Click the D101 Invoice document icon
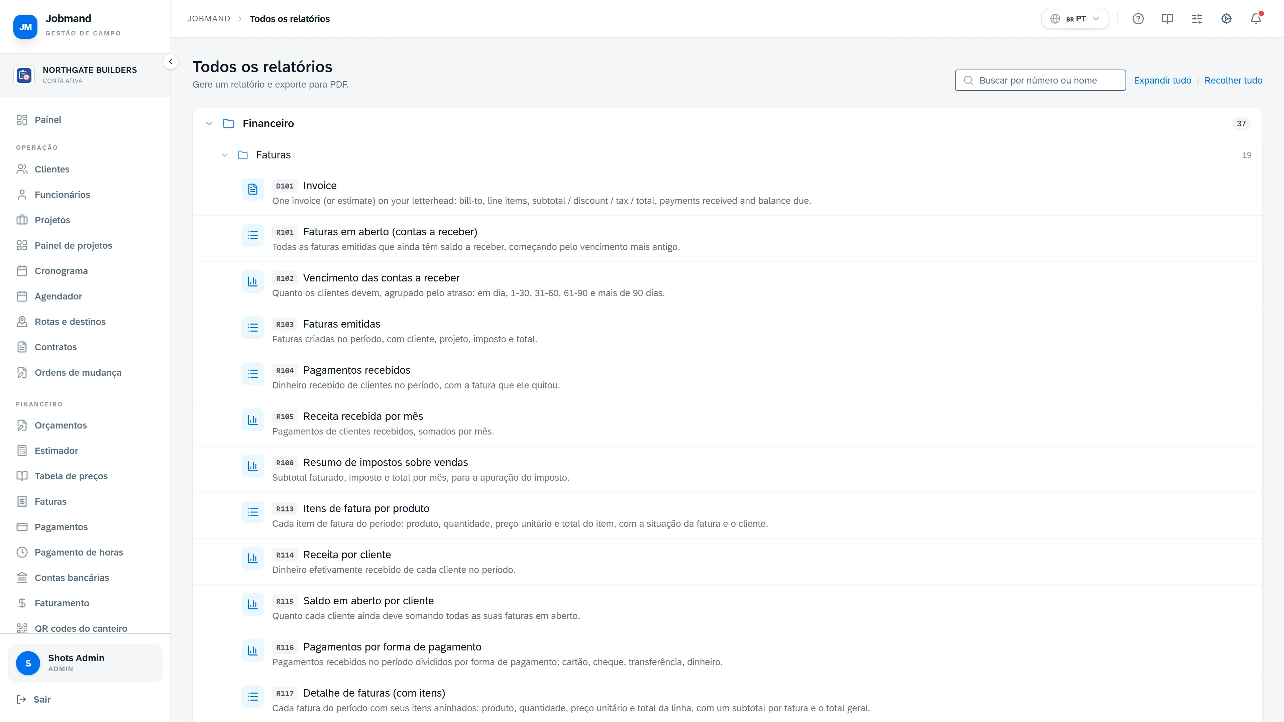 [x=253, y=189]
